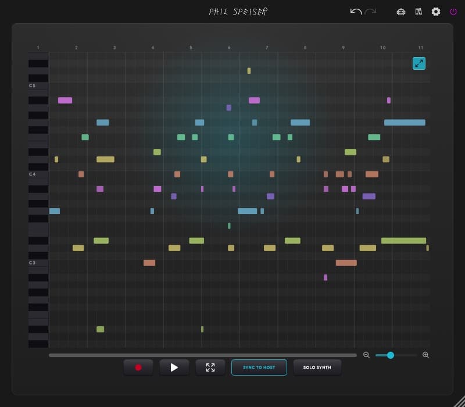Jump to bar 2 on the ruler
The height and width of the screenshot is (407, 465).
tap(76, 48)
